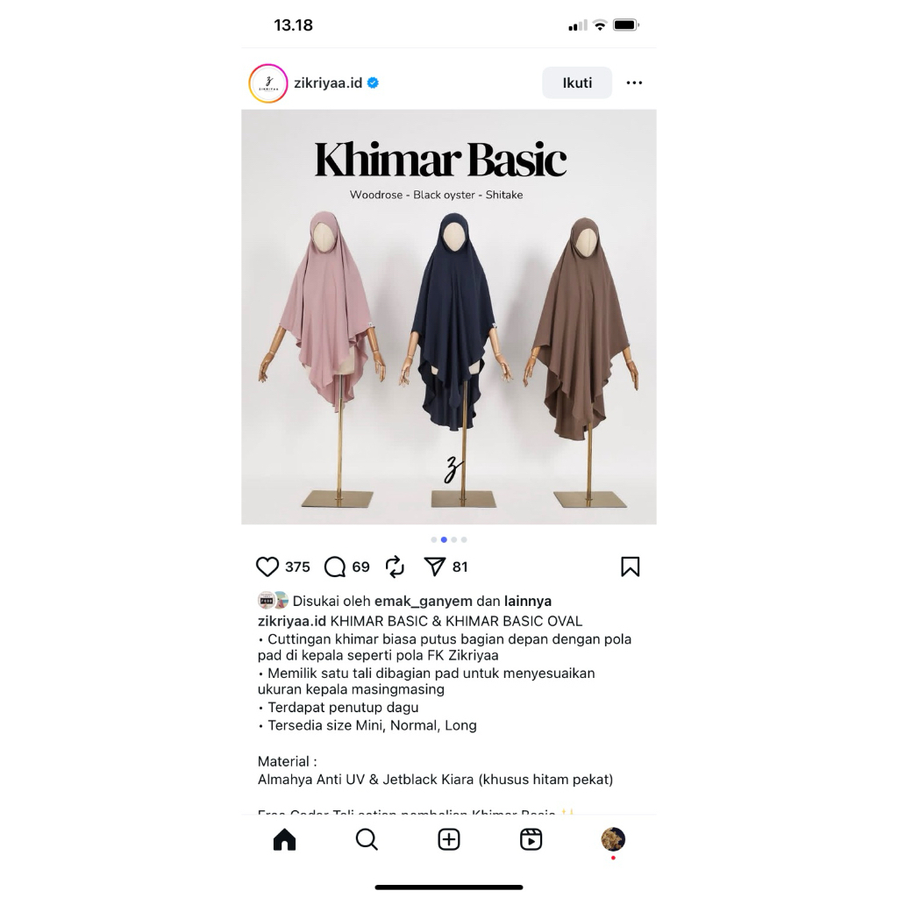The image size is (898, 898).
Task: Select the fourth carousel page dot
Action: click(x=464, y=539)
